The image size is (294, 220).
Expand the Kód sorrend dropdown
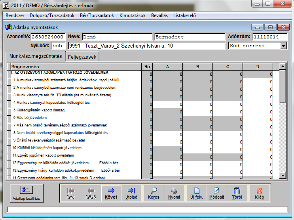coord(283,46)
